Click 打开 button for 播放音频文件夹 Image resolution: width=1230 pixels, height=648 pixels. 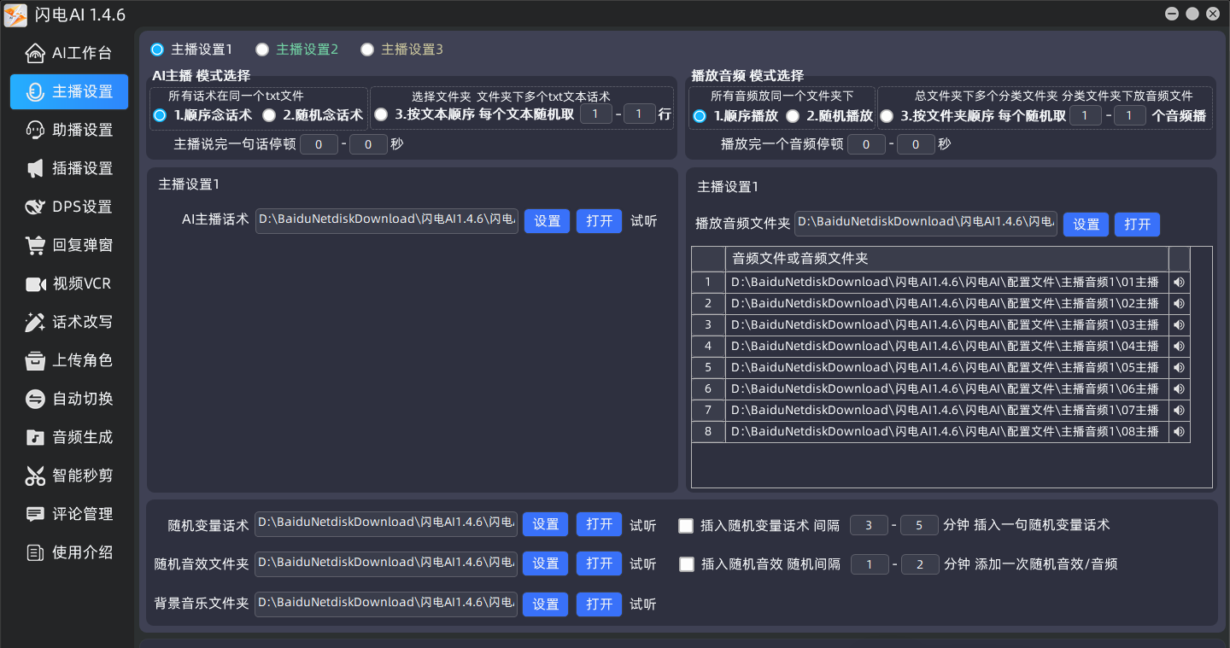click(1137, 225)
